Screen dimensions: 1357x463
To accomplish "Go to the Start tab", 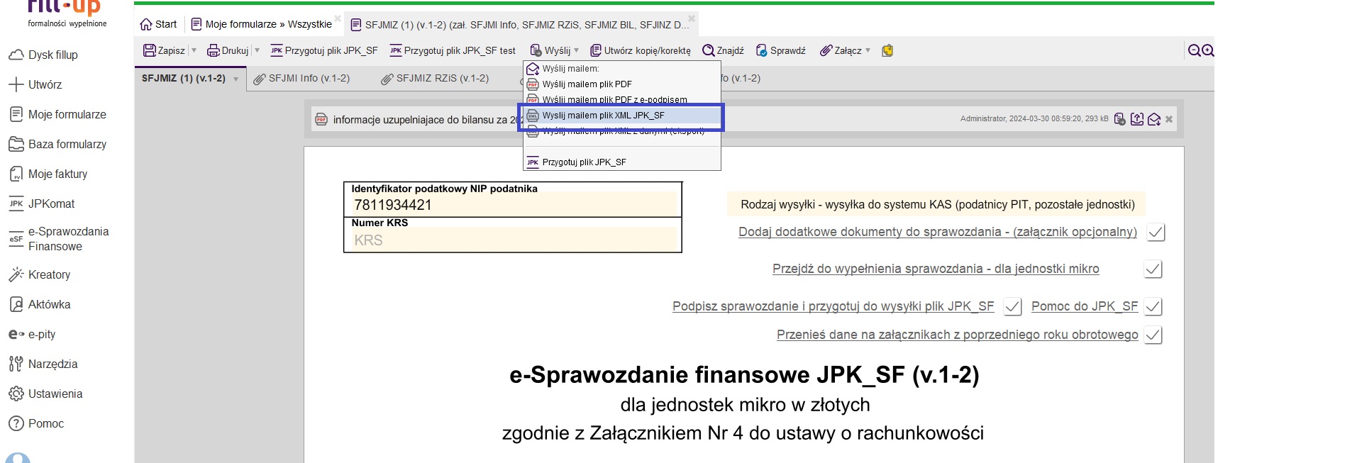I will tap(158, 24).
